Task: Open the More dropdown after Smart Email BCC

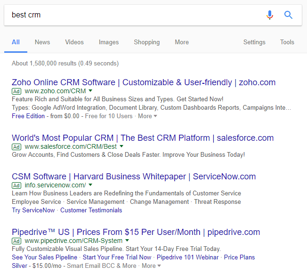Action: [x=151, y=266]
